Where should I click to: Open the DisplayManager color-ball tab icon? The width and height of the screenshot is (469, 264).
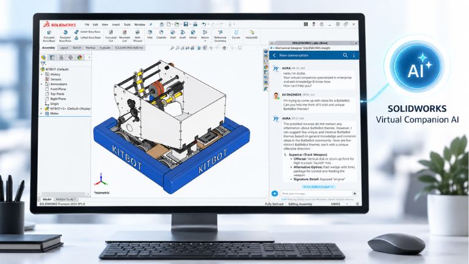tap(79, 57)
